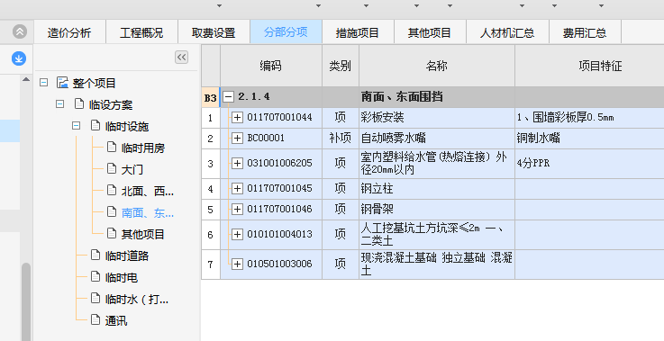664x341 pixels.
Task: Open the 工程概况 tab
Action: click(x=141, y=32)
